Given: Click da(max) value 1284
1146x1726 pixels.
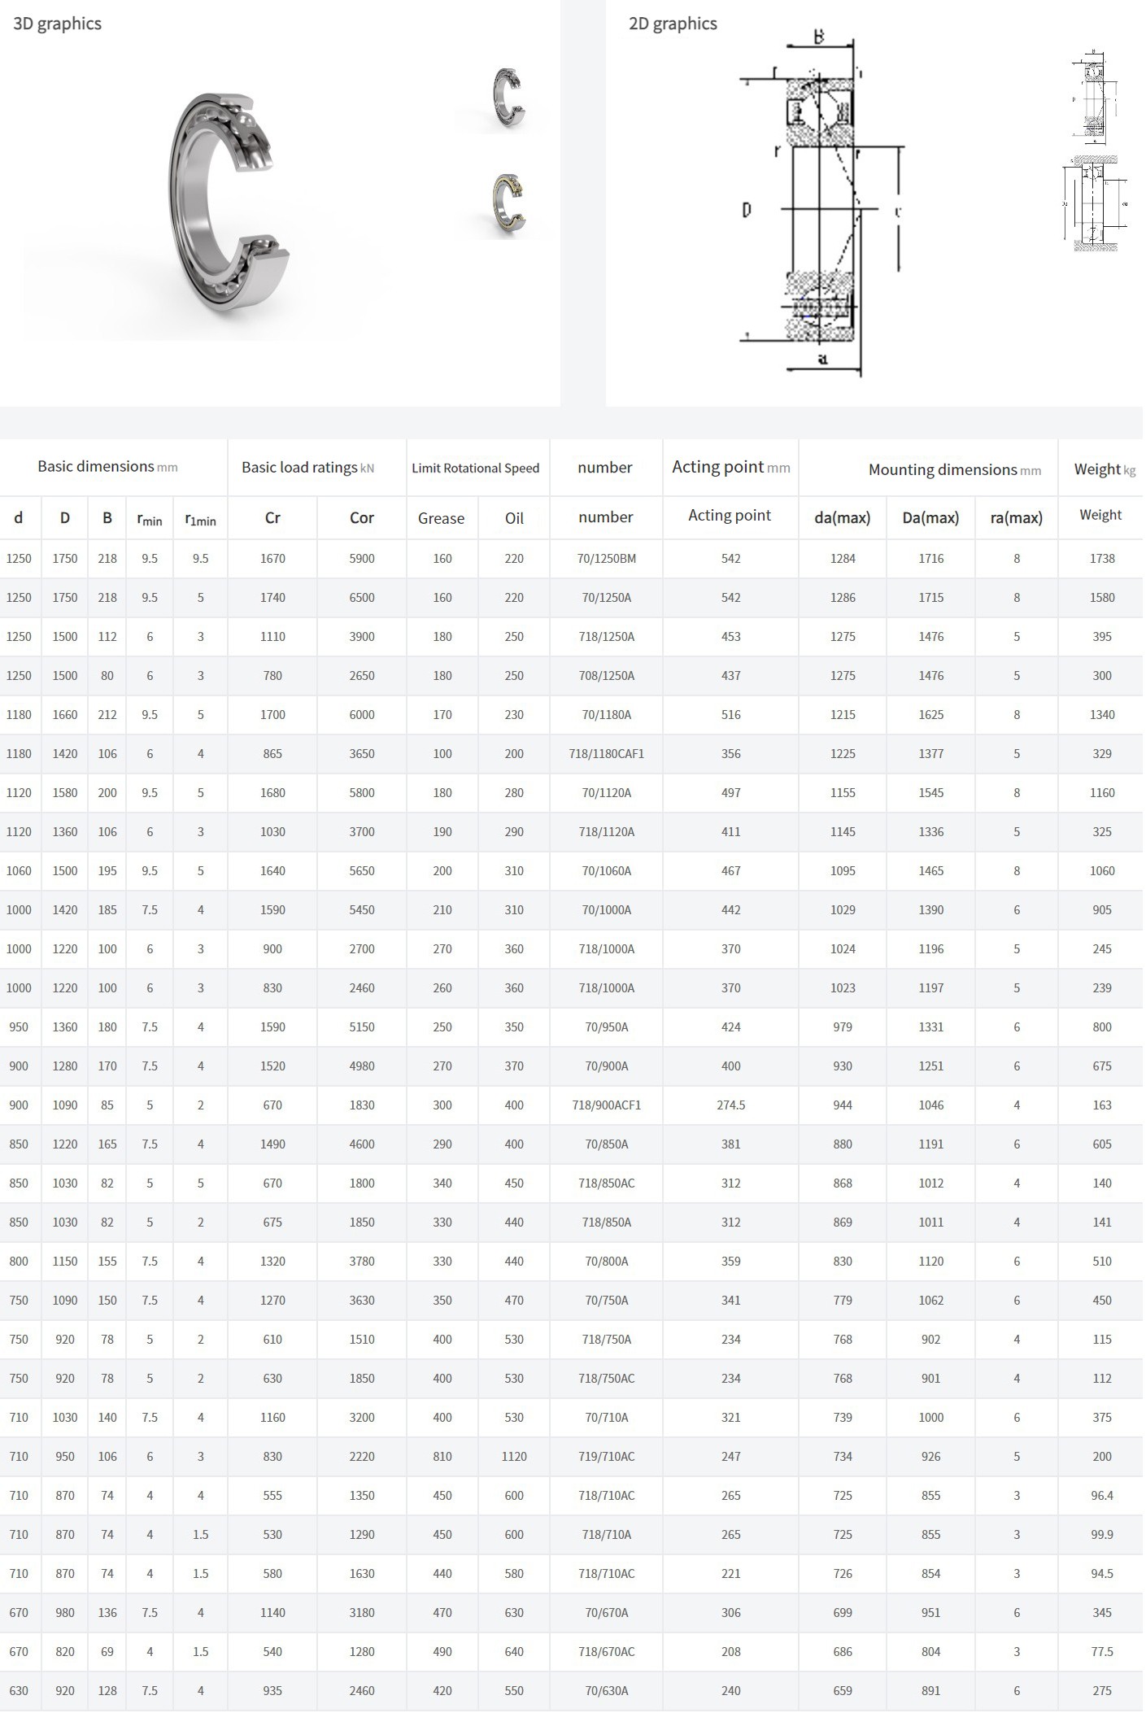Looking at the screenshot, I should pos(843,559).
